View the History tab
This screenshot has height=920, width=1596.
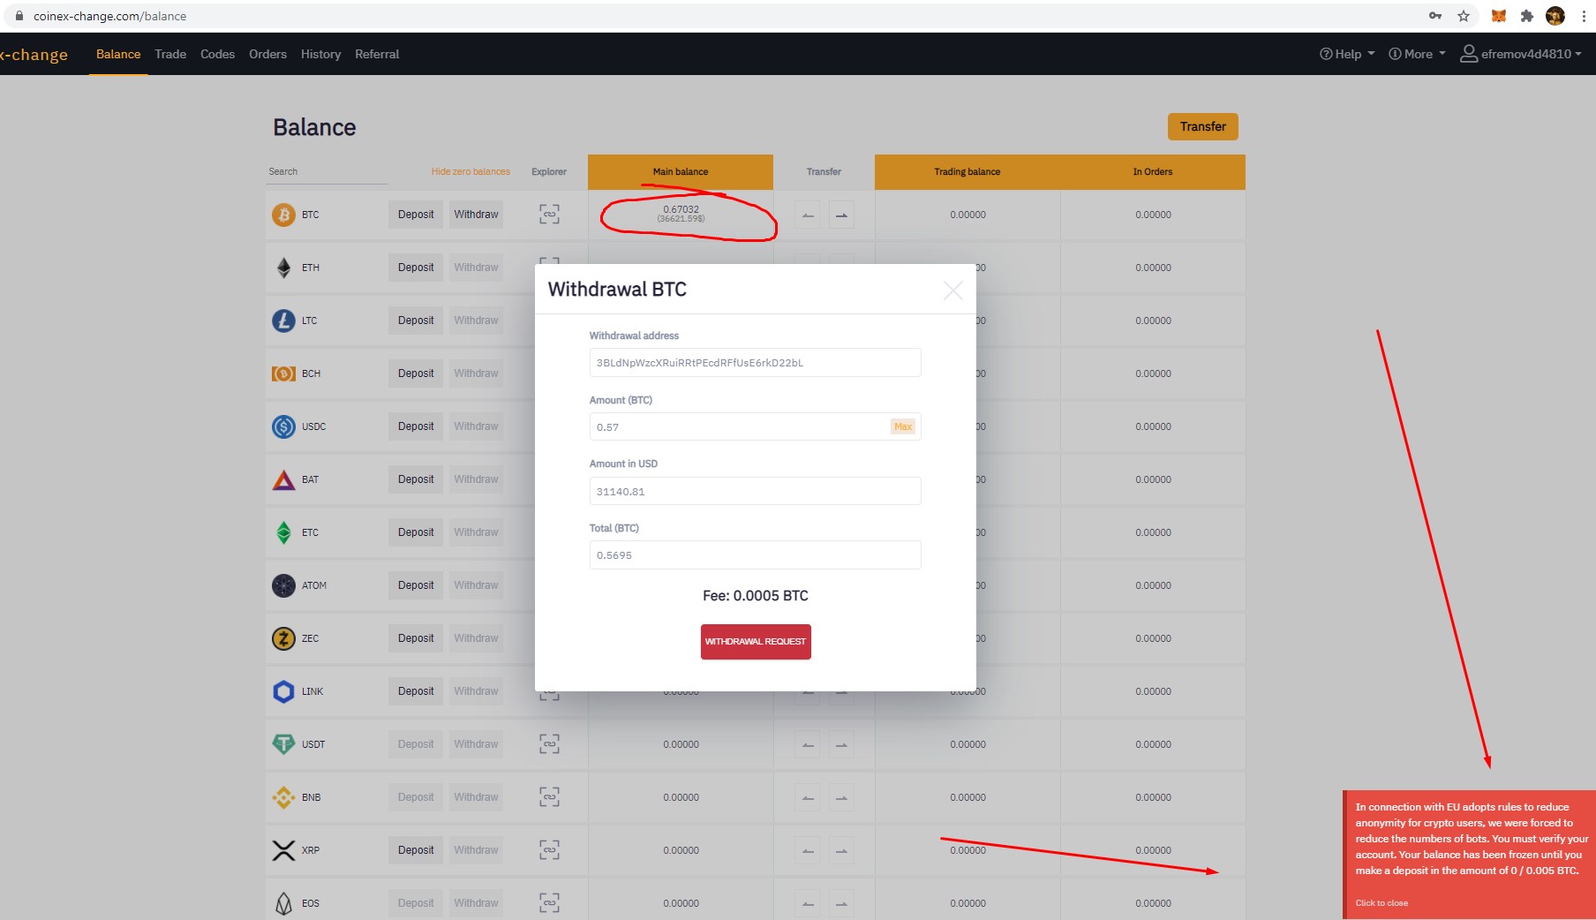tap(320, 54)
